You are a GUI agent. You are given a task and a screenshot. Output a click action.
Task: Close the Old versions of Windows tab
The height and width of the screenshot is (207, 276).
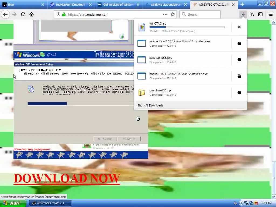(138, 5)
